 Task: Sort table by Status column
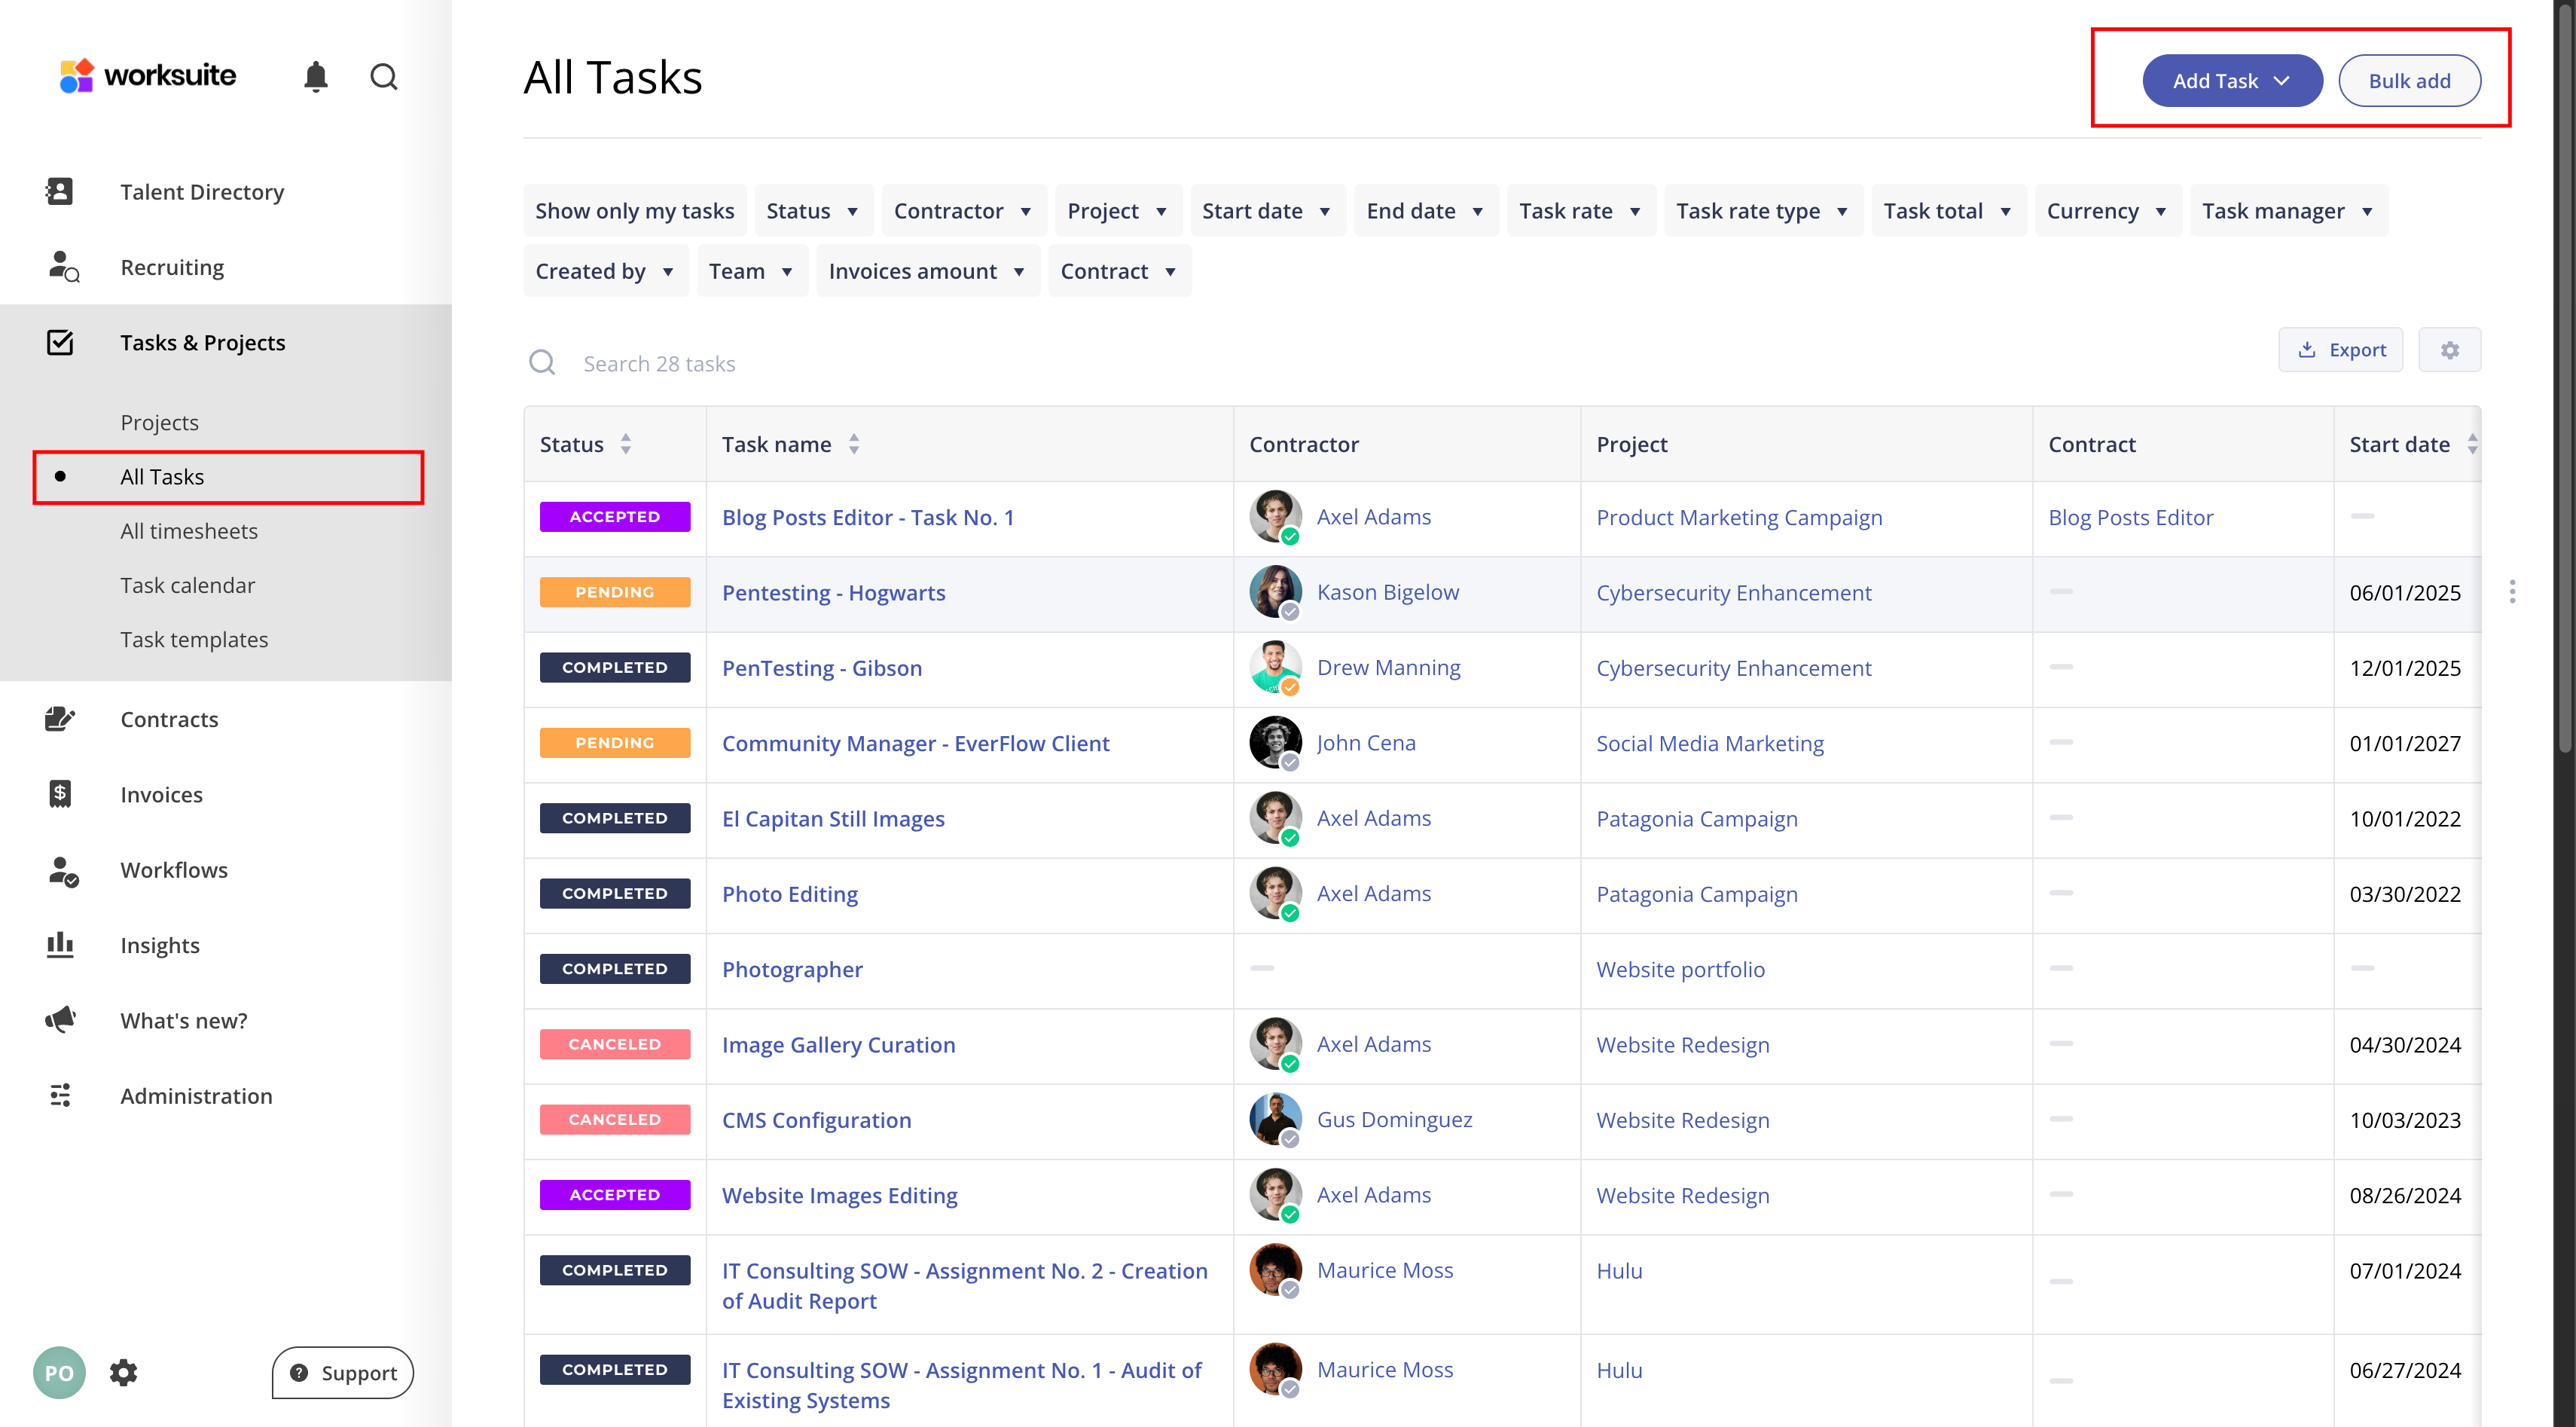point(626,444)
